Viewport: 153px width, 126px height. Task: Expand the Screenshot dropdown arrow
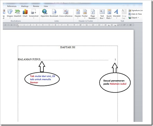coord(34,18)
